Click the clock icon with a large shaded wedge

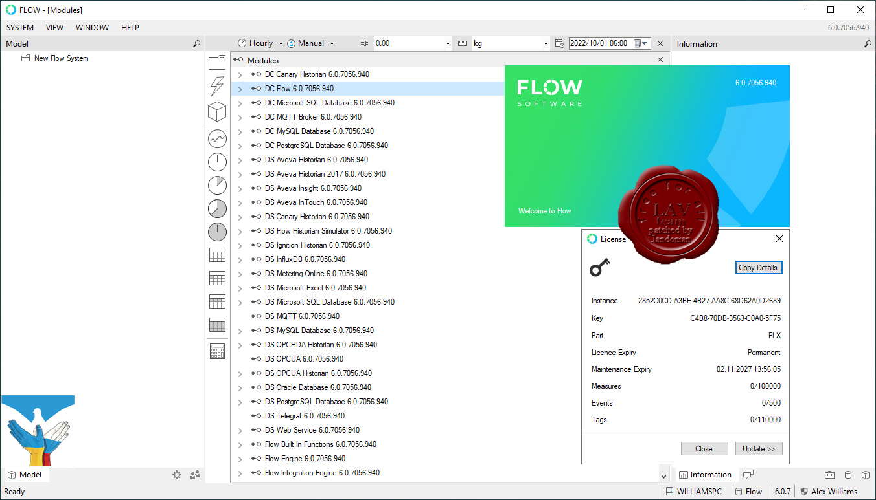(217, 208)
